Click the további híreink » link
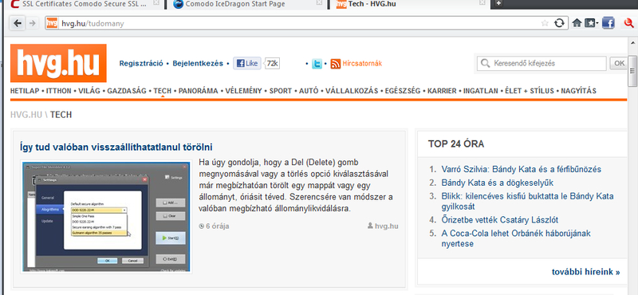This screenshot has height=295, width=638. [x=586, y=272]
